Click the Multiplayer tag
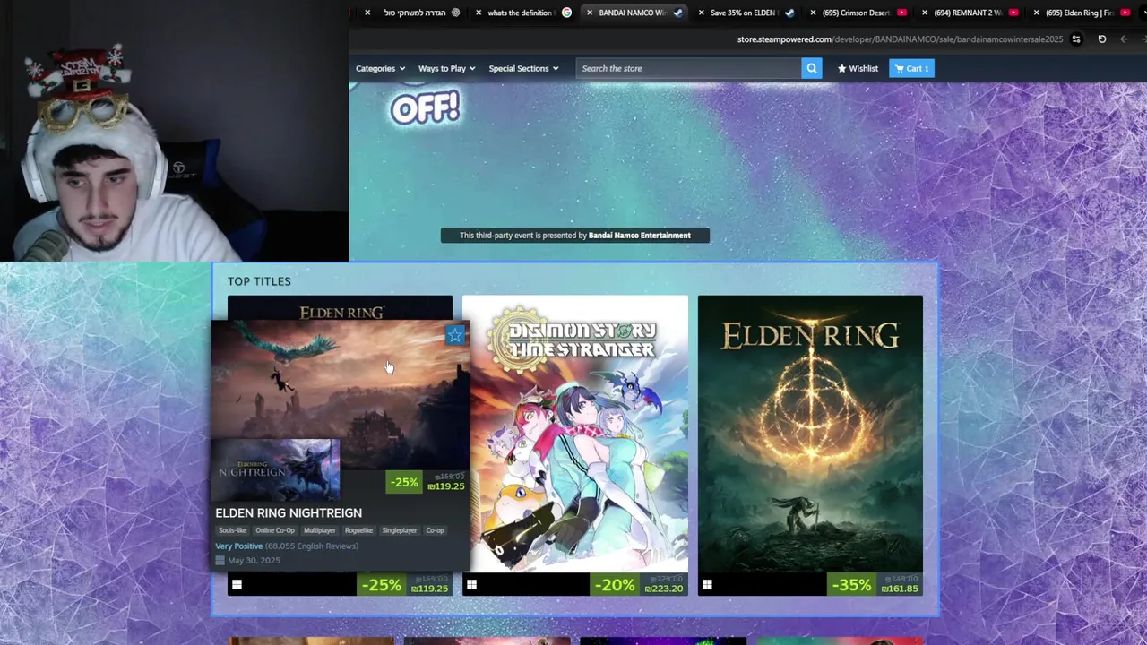 click(x=320, y=530)
